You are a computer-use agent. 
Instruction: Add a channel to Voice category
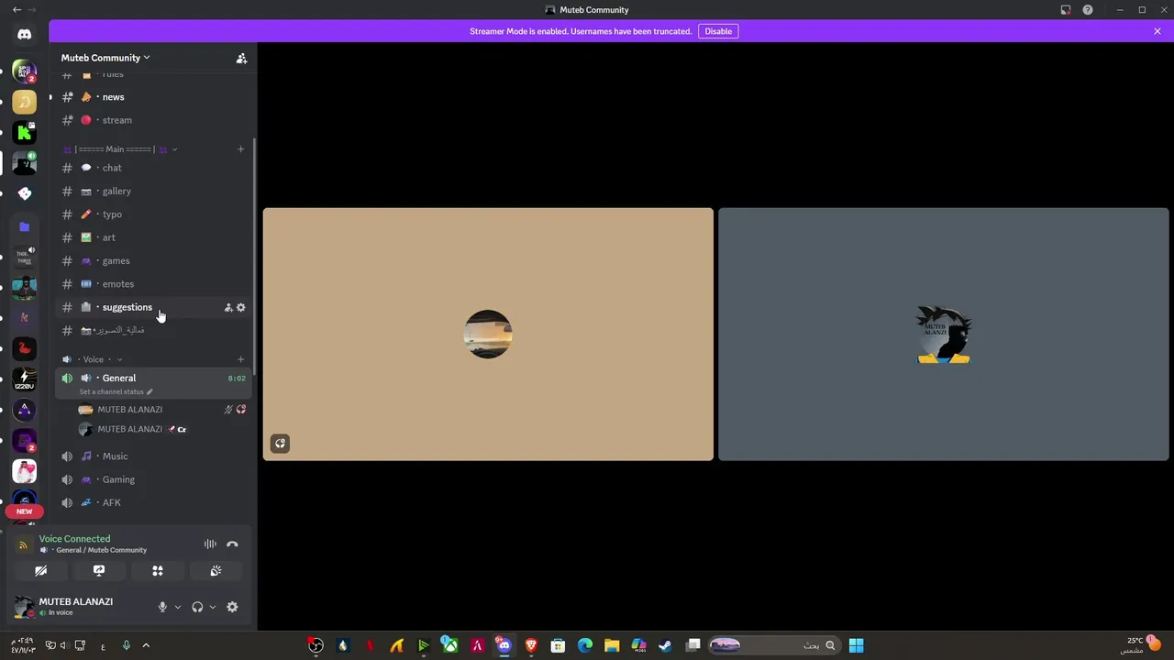point(240,359)
